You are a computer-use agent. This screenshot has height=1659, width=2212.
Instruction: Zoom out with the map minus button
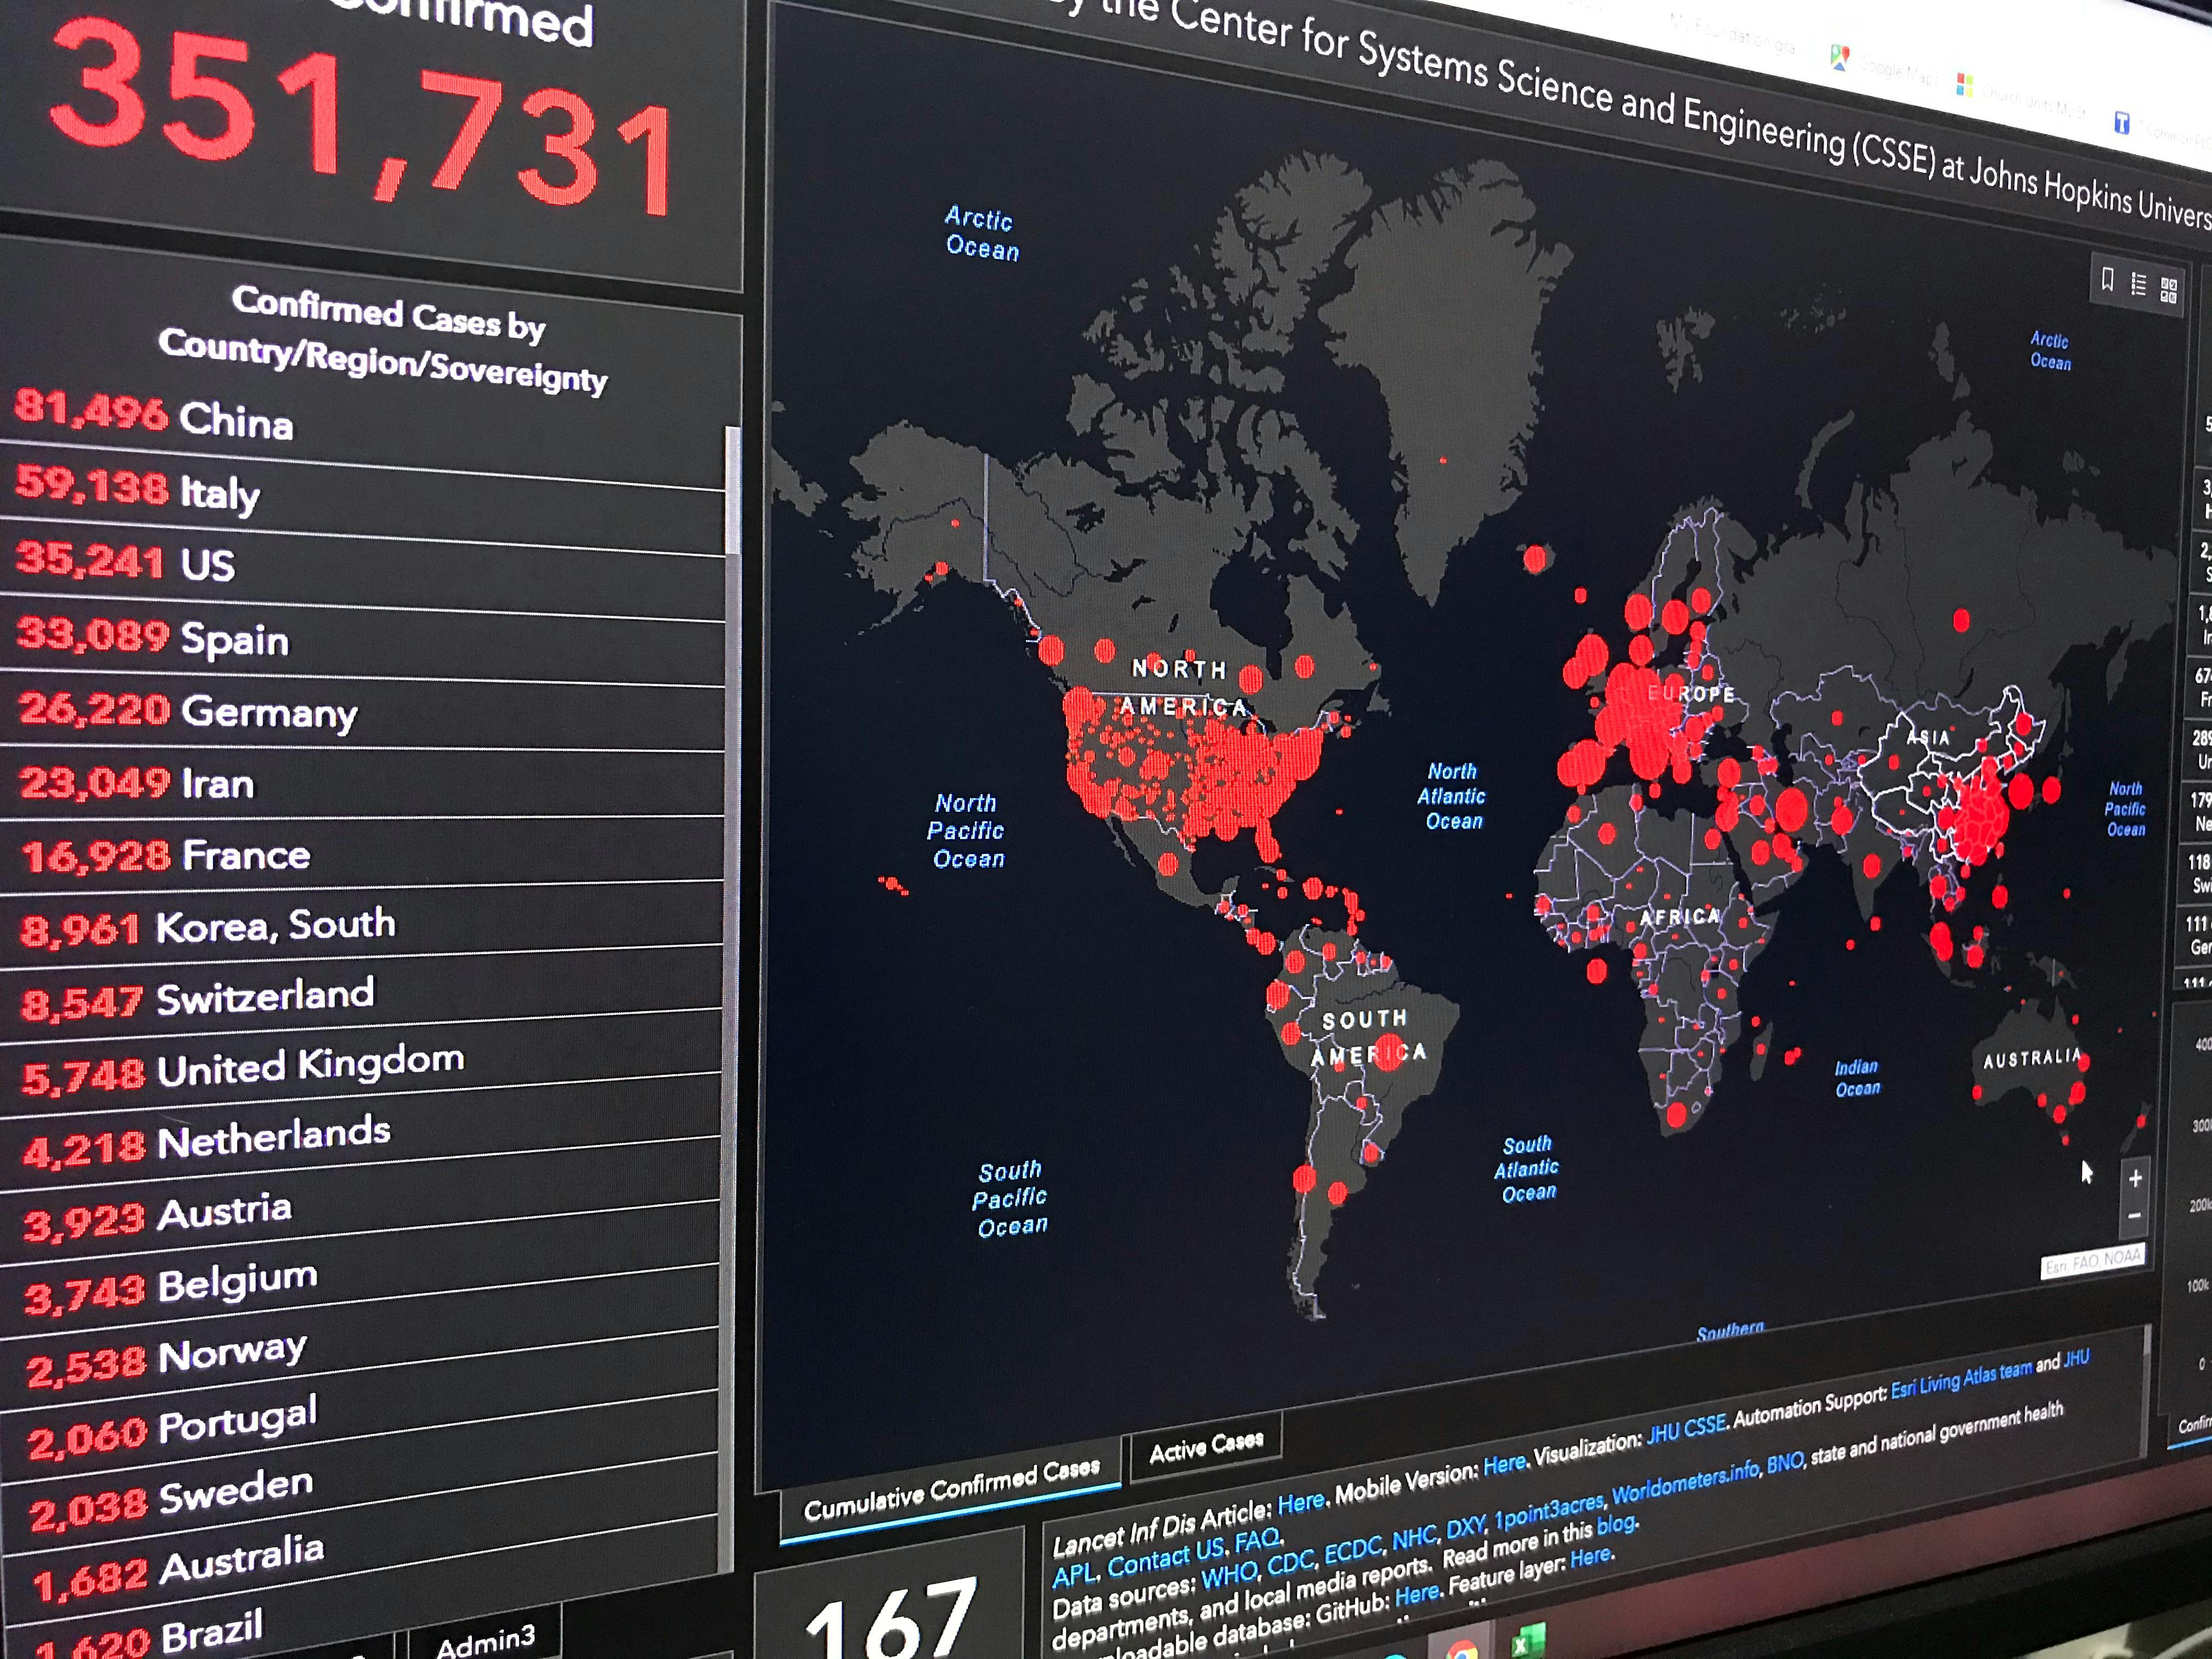coord(2134,1216)
